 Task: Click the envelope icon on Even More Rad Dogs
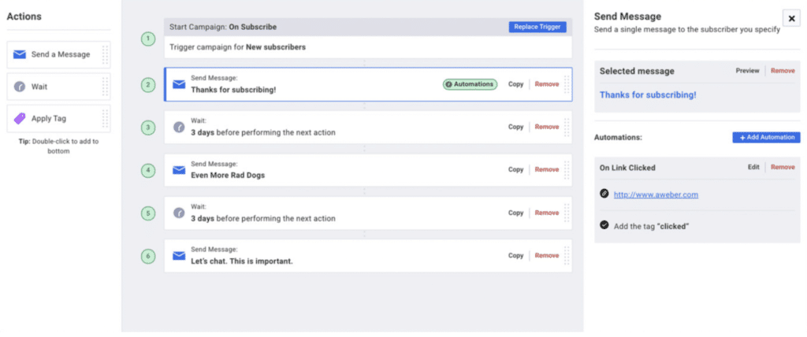[179, 170]
